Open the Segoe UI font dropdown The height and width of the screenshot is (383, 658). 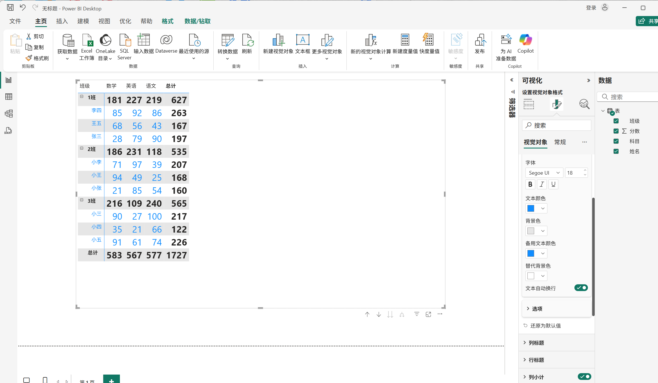point(544,173)
